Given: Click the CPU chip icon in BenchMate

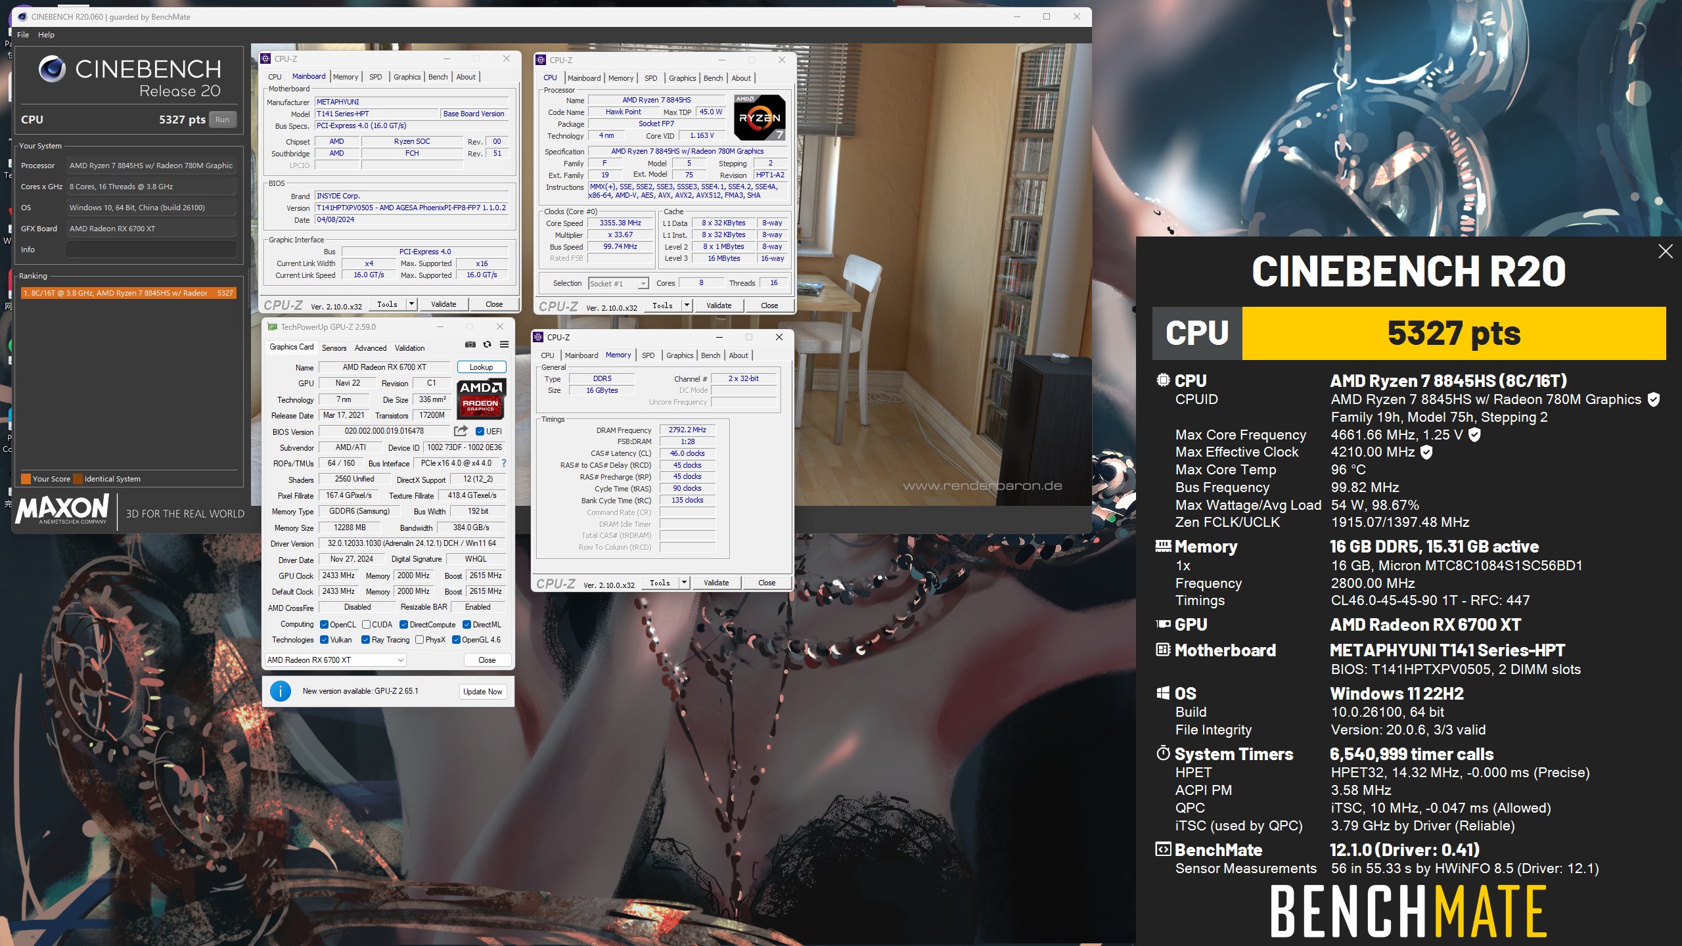Looking at the screenshot, I should [1163, 380].
